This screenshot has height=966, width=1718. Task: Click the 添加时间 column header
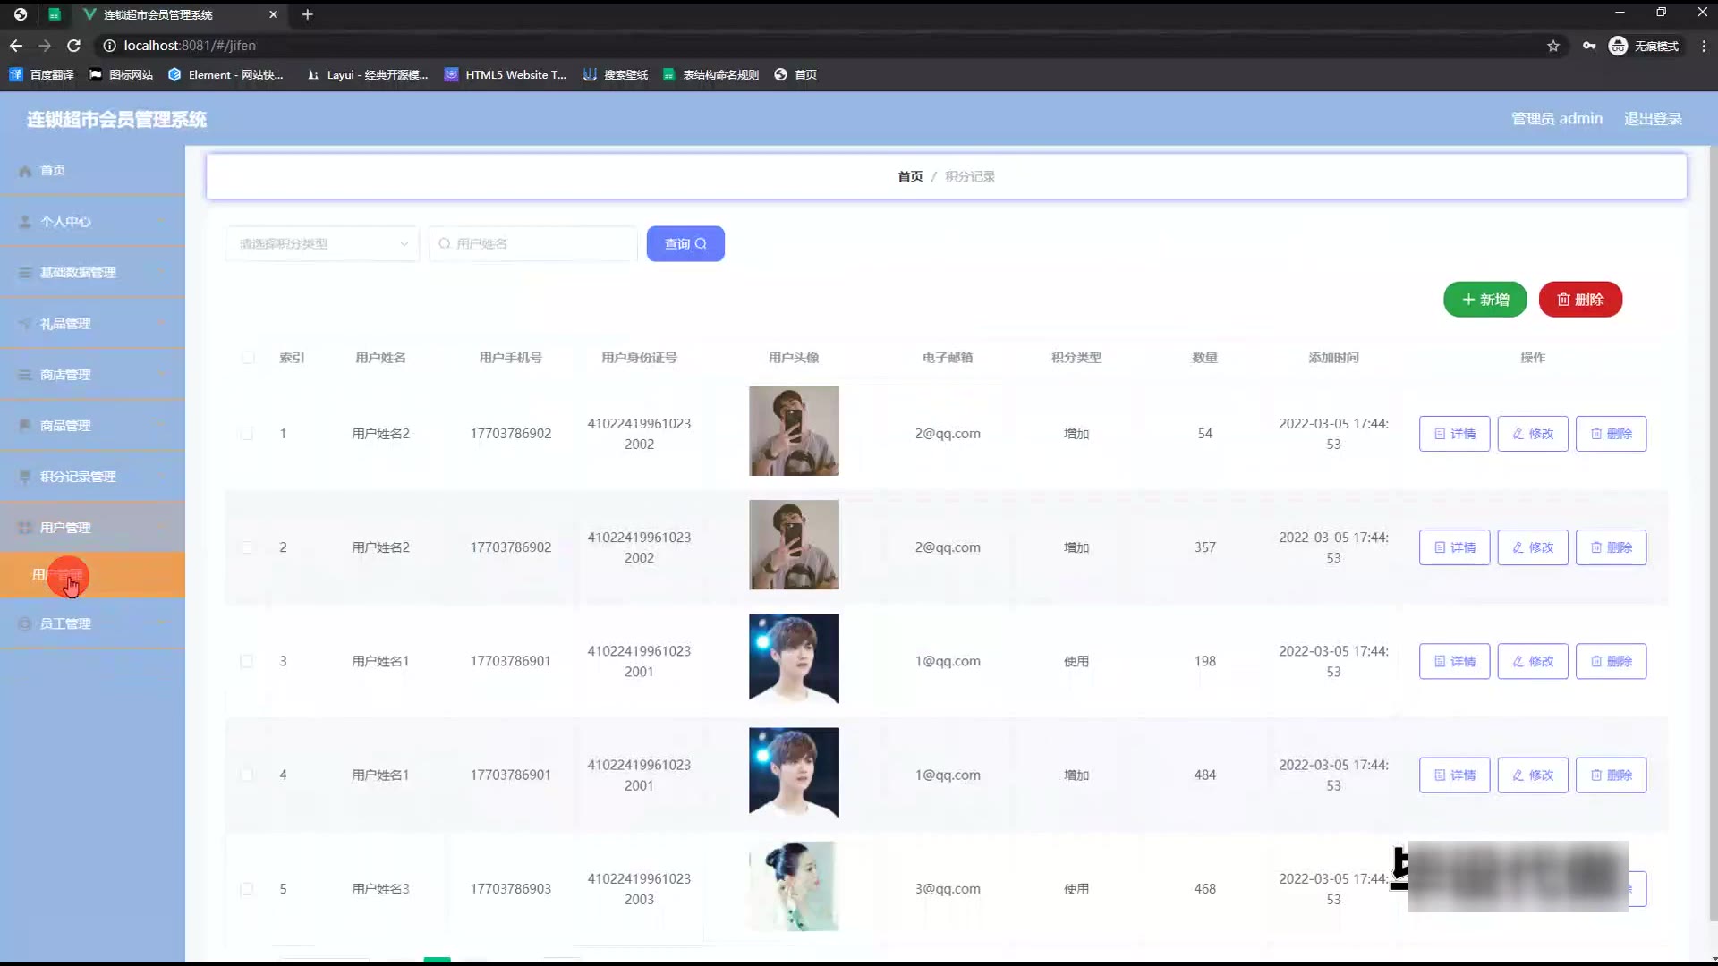click(1333, 358)
